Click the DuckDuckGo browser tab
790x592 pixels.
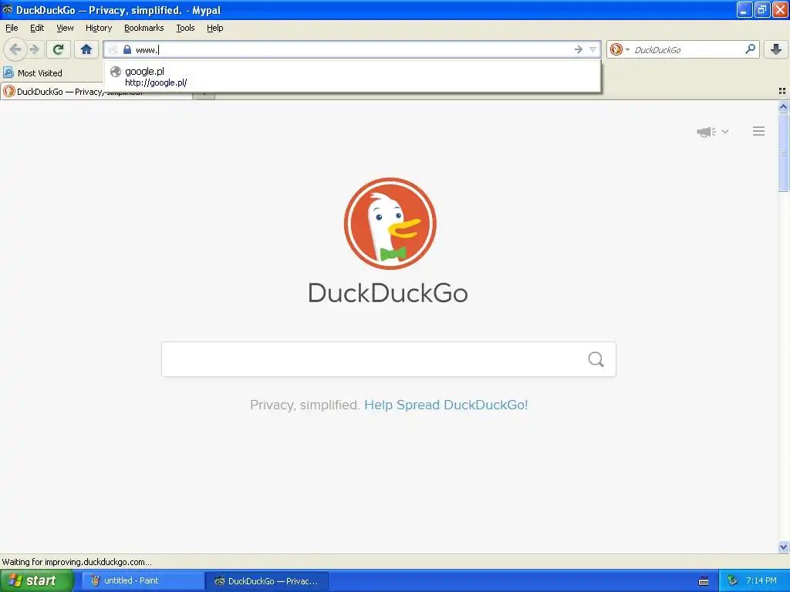pos(96,92)
